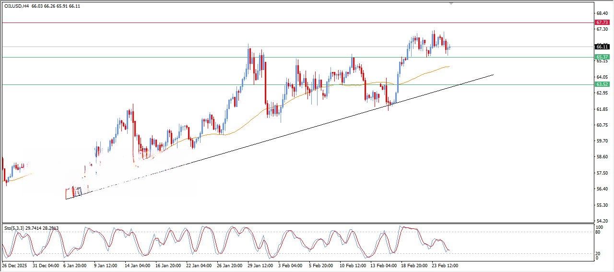Click the green 63.52 price label
Screen dimensions: 614x272
point(602,84)
